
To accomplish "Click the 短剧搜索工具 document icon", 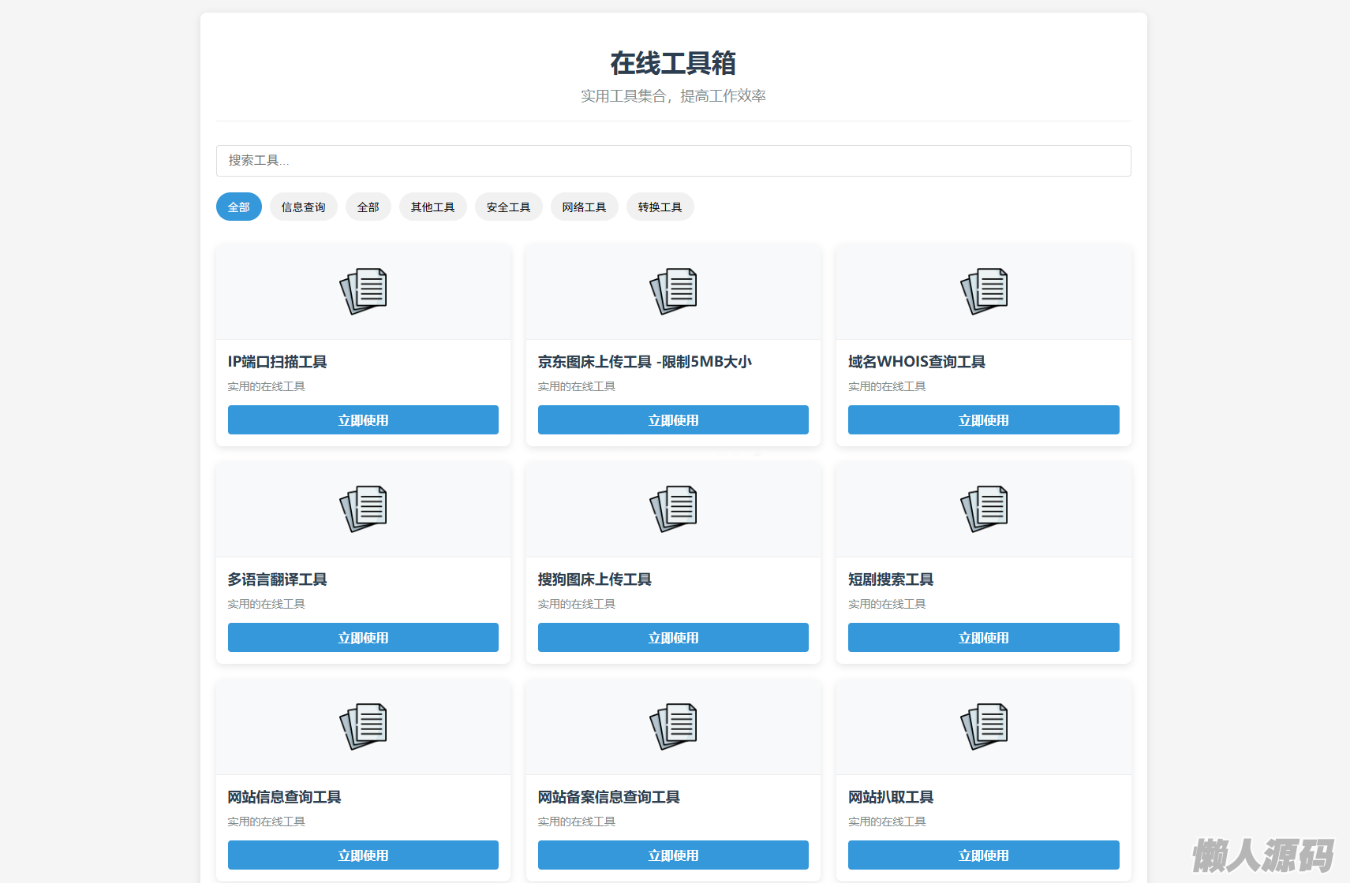I will 983,509.
